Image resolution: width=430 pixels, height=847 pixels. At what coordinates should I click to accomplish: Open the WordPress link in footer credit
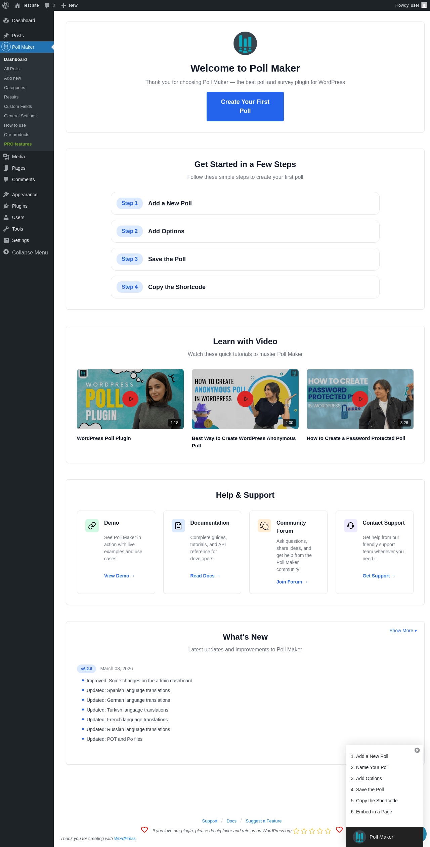(125, 839)
